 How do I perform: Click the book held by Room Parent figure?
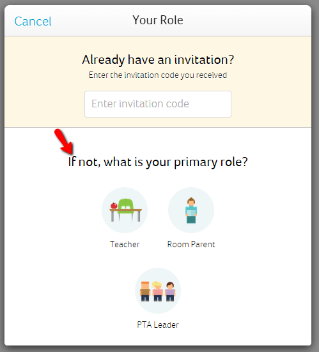pos(191,213)
